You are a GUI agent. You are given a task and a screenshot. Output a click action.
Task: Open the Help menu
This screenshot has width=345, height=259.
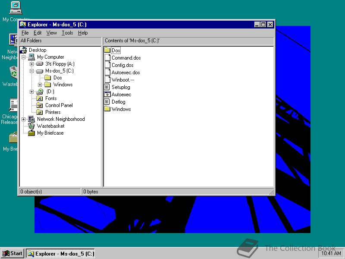(x=83, y=33)
